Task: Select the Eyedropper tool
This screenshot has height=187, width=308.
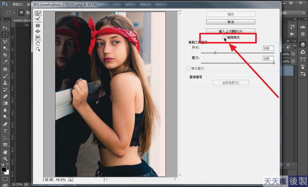Action: pos(5,62)
